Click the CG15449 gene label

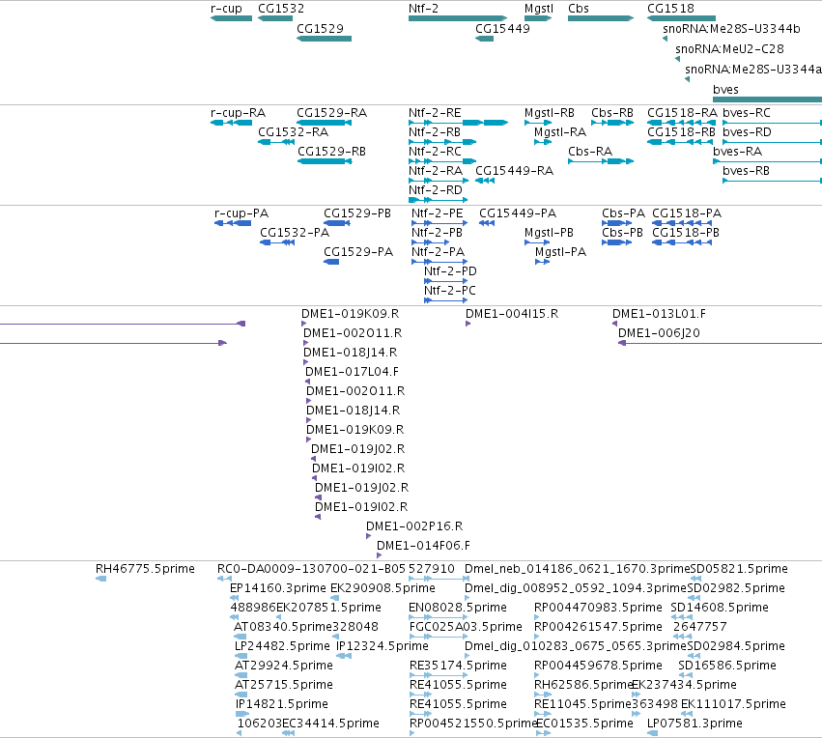coord(502,28)
